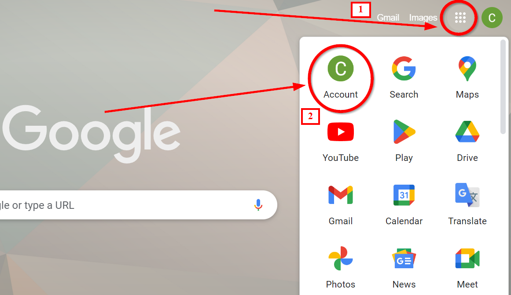Open the Gmail app icon in panel
The height and width of the screenshot is (295, 511).
tap(341, 204)
